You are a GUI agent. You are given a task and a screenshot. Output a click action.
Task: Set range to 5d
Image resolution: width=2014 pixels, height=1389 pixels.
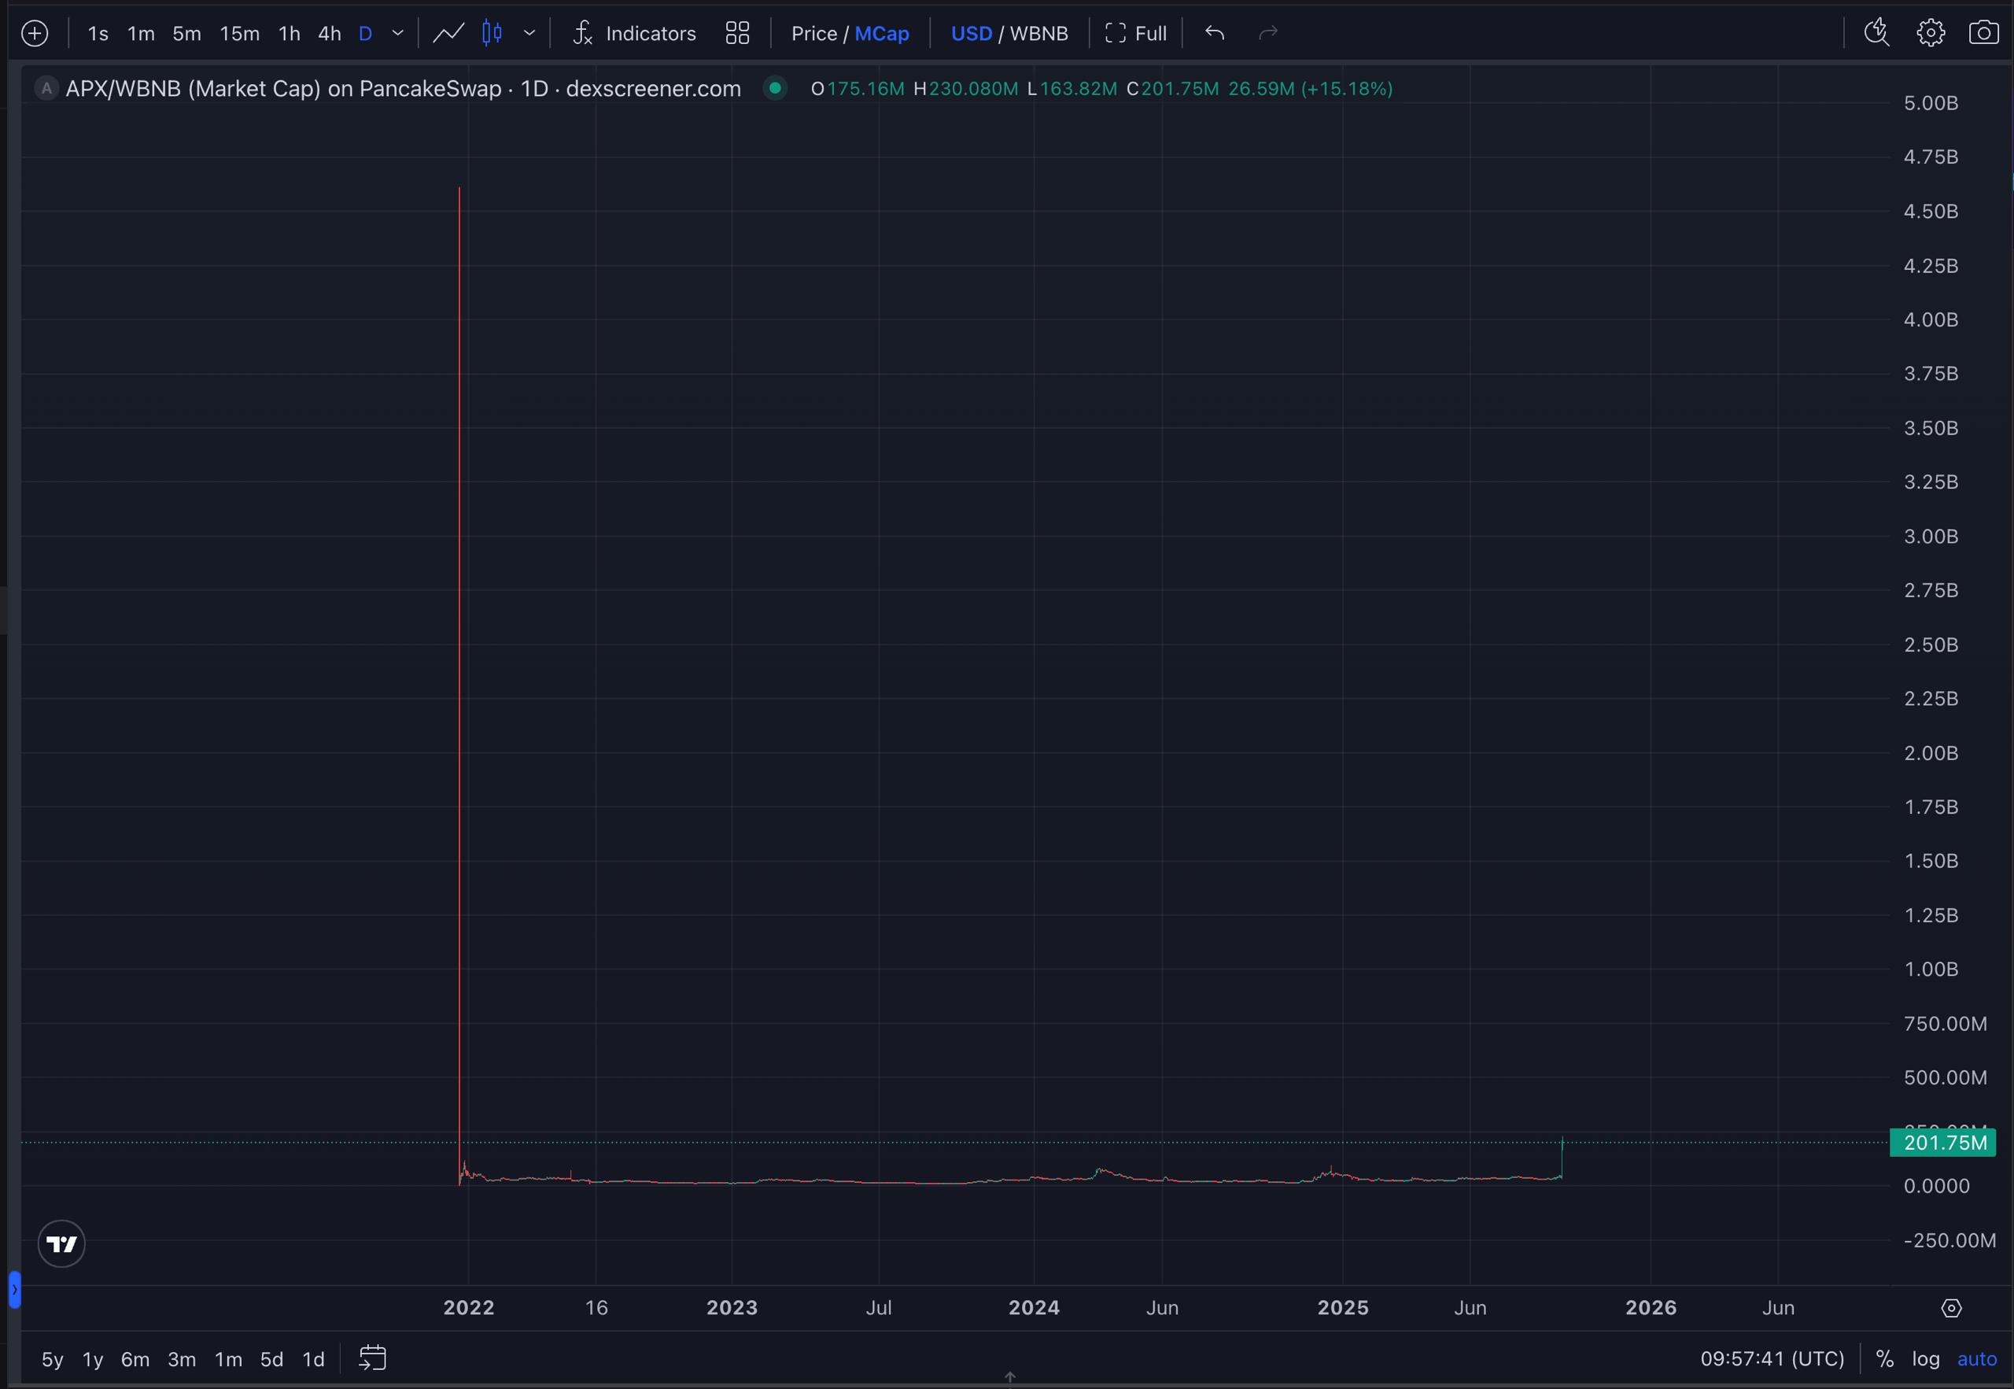click(271, 1359)
